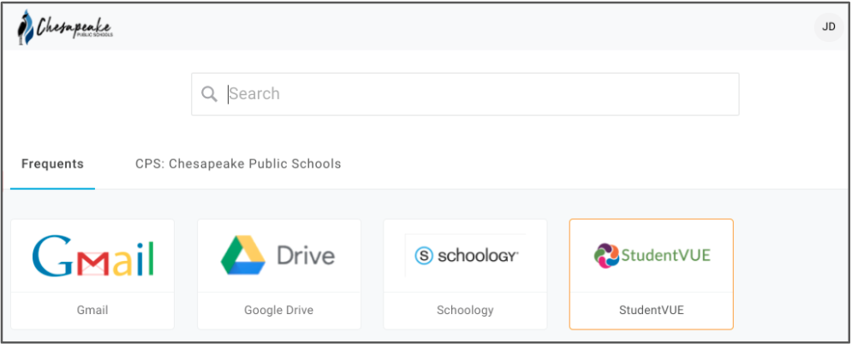Select the Frequents tab
The height and width of the screenshot is (344, 852).
[x=53, y=163]
